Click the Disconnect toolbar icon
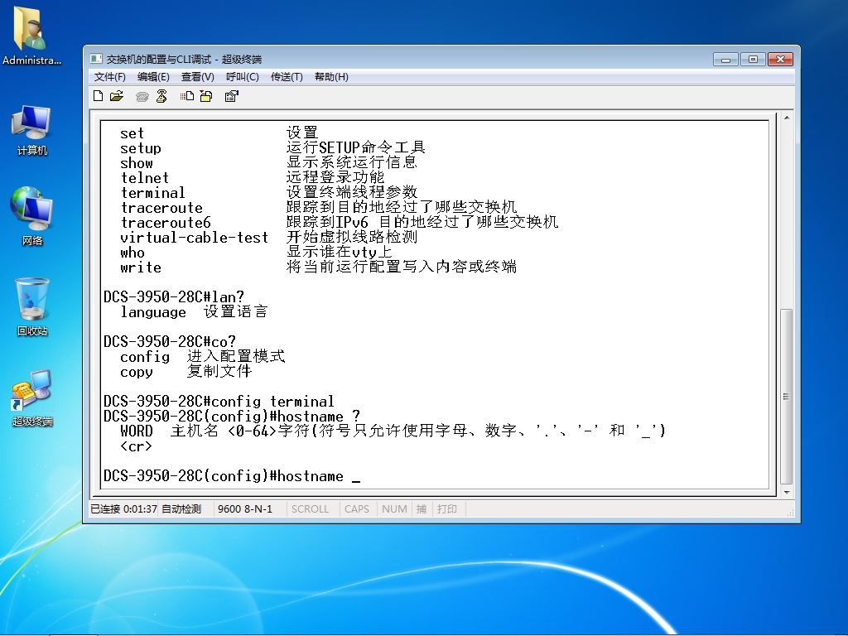848x636 pixels. [161, 96]
